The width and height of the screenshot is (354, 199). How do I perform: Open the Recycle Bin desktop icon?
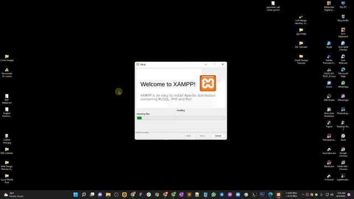(x=343, y=18)
